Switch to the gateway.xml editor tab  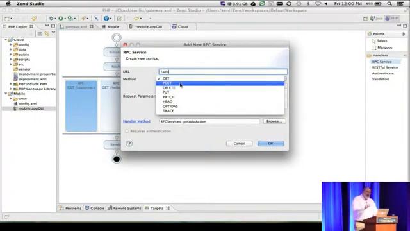point(76,27)
